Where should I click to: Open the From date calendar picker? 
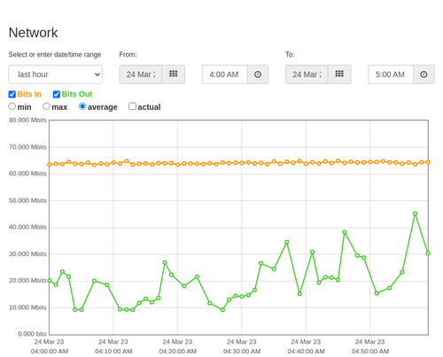174,74
